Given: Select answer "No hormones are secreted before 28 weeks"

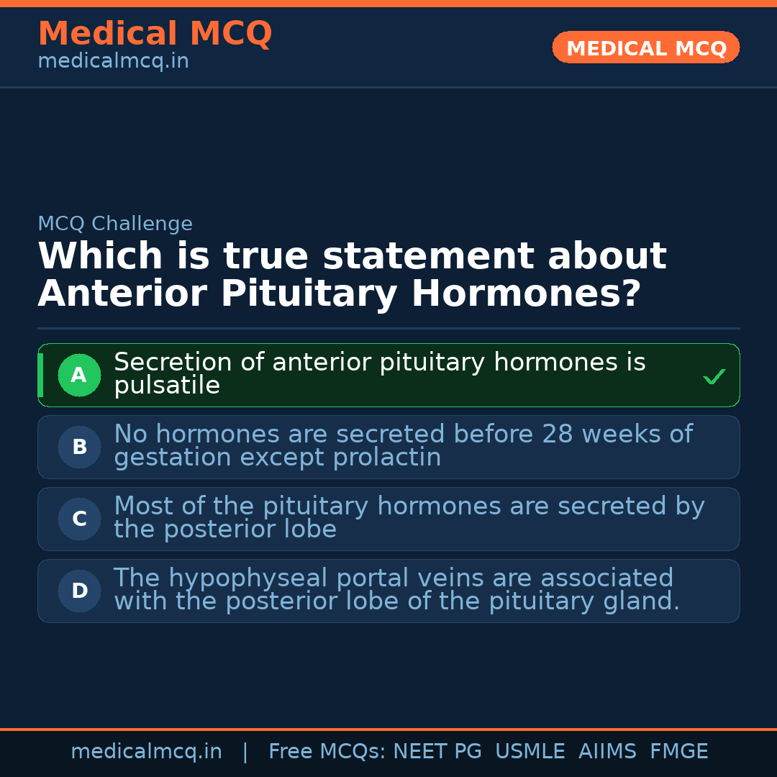Looking at the screenshot, I should click(x=403, y=446).
